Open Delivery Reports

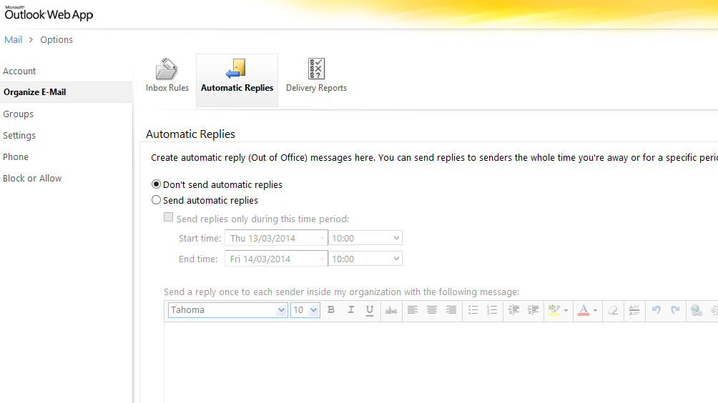tap(316, 76)
